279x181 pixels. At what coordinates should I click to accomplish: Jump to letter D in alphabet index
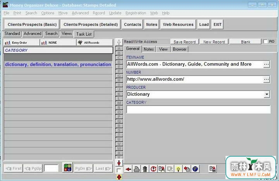pos(119,62)
